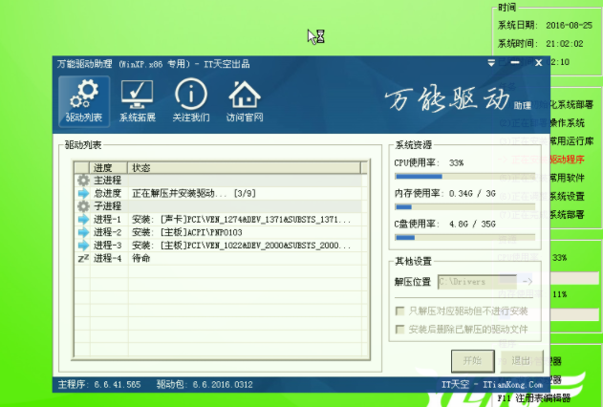
Task: Visit official site via 访问官网 home icon
Action: [x=246, y=101]
